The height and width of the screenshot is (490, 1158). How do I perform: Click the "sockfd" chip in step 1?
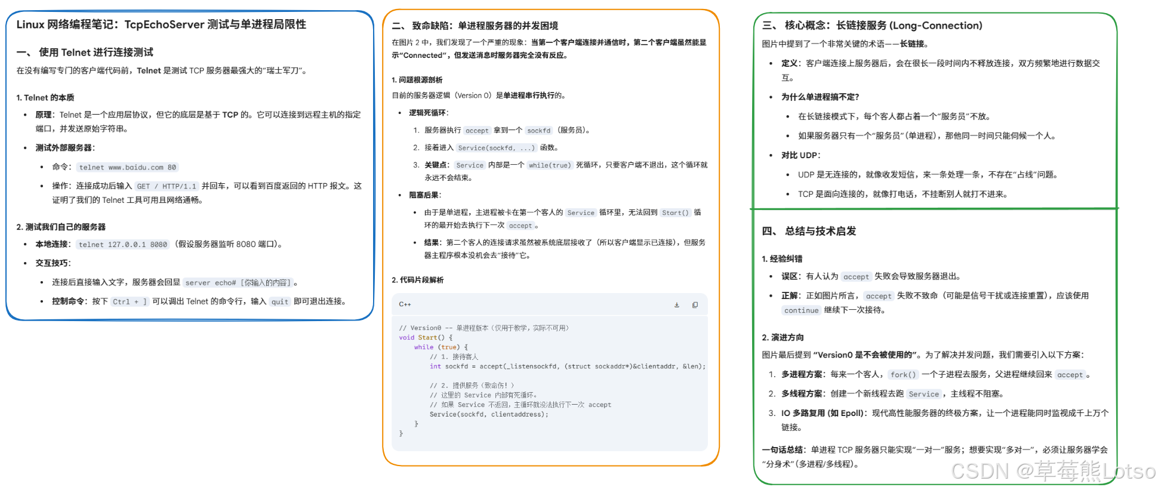click(539, 131)
